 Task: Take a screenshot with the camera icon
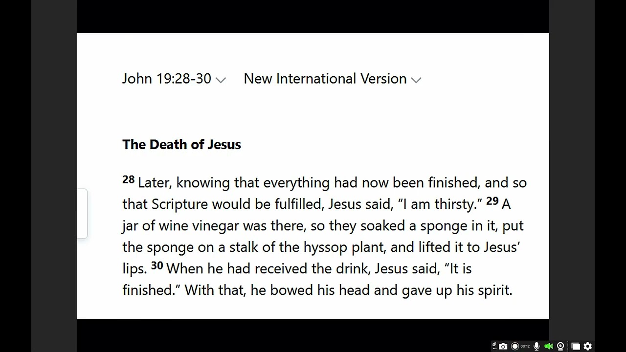point(503,346)
